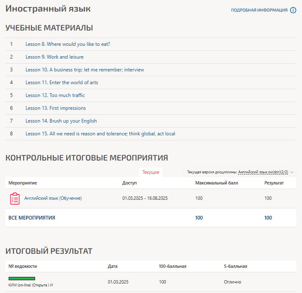
Task: Click the red clipboard icon for Английский язык
Action: (14, 198)
